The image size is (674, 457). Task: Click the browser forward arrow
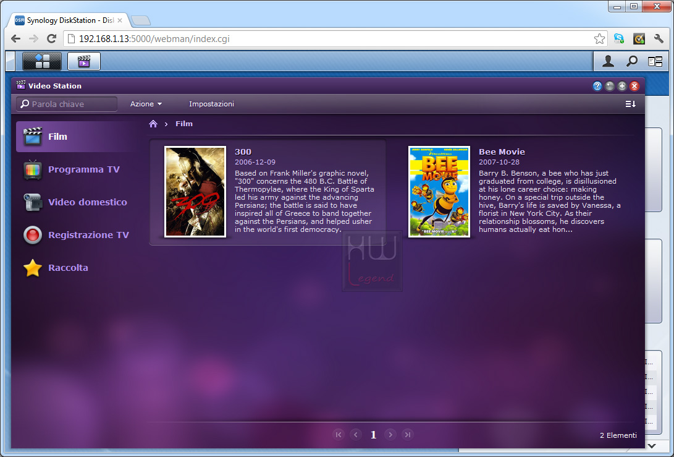point(33,39)
